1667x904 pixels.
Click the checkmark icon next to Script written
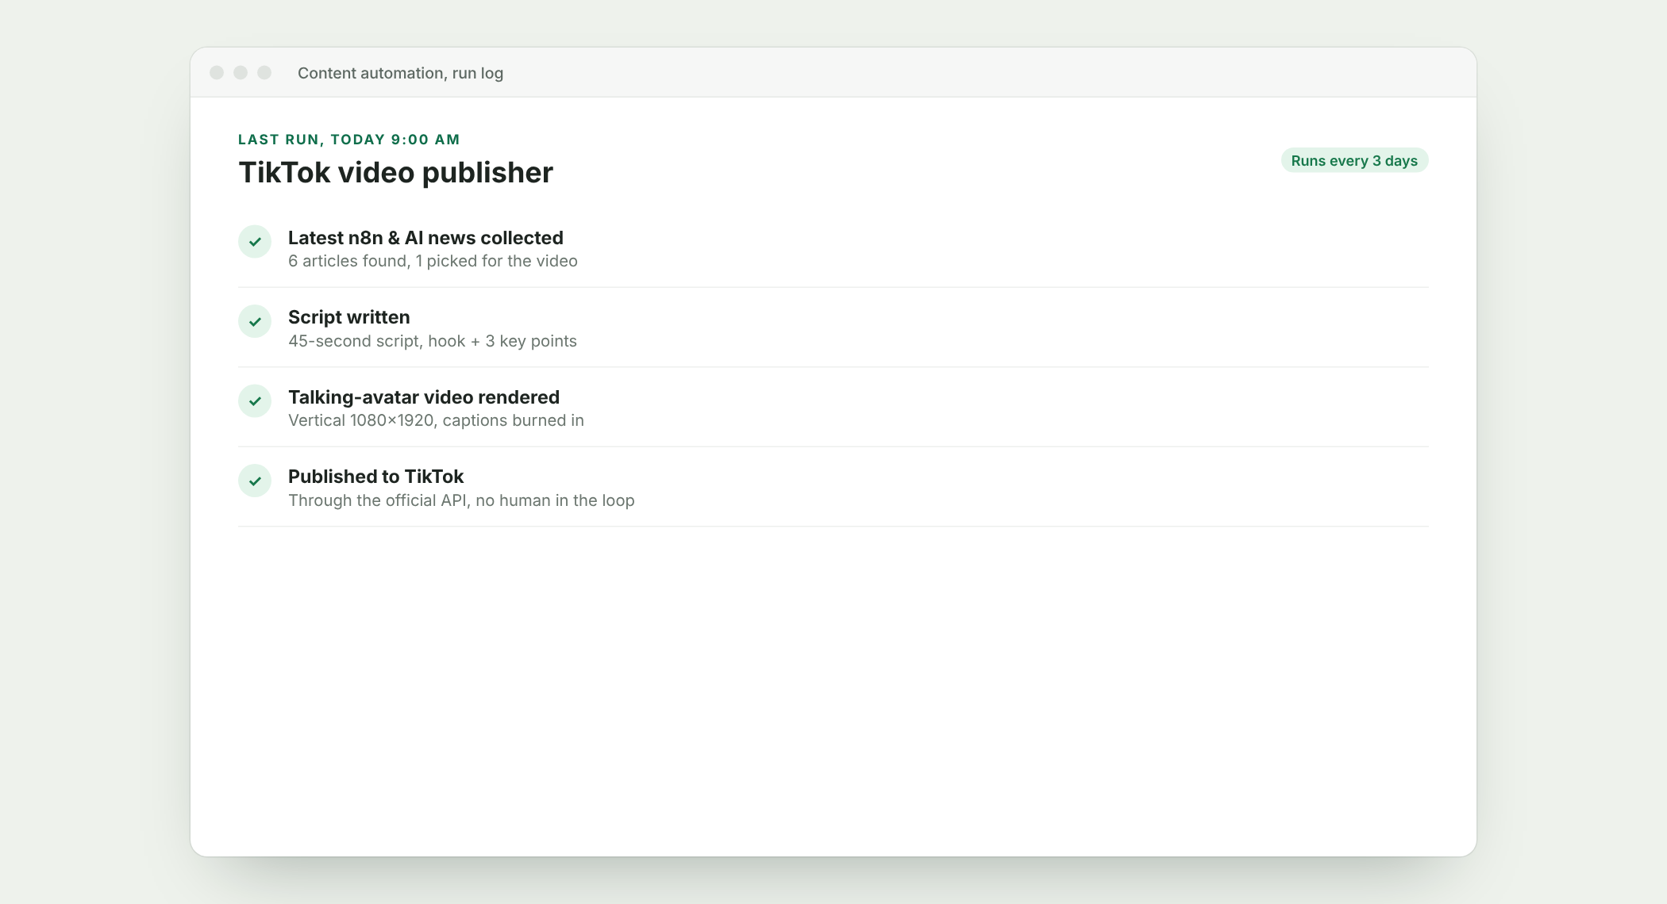(255, 321)
